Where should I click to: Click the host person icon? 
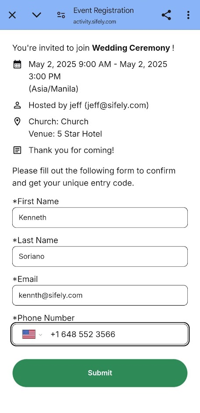tap(17, 105)
